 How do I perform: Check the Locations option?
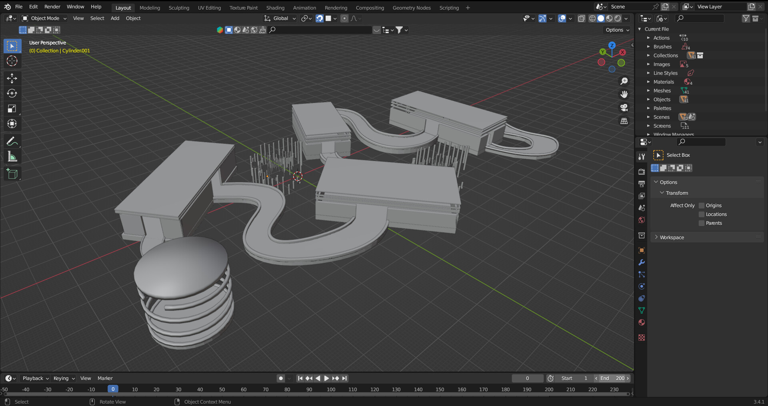pyautogui.click(x=701, y=214)
